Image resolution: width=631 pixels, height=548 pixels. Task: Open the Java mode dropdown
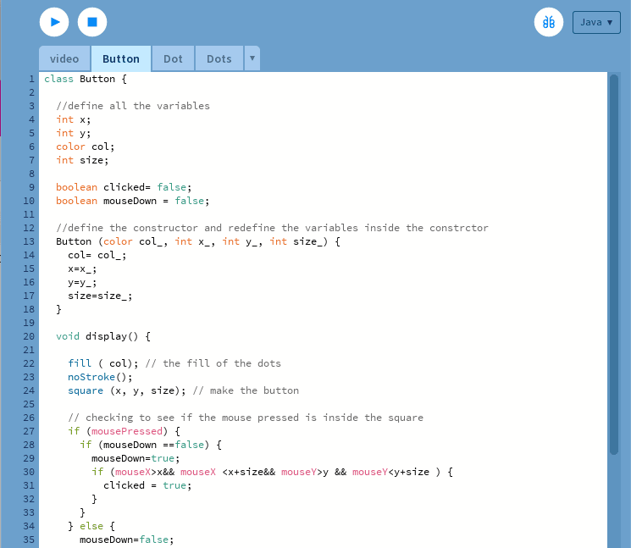click(x=596, y=23)
